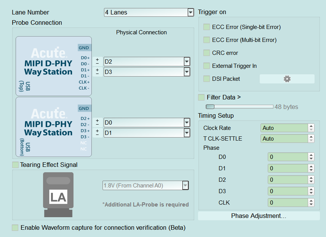The height and width of the screenshot is (237, 326).
Task: Open the D3 physical connection dropdown
Action: tap(147, 72)
